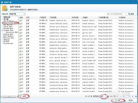
Task: Click the magnifier 搜索 search button
Action: coord(131,14)
